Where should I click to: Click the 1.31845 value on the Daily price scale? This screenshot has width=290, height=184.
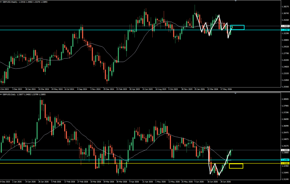pyautogui.click(x=285, y=173)
